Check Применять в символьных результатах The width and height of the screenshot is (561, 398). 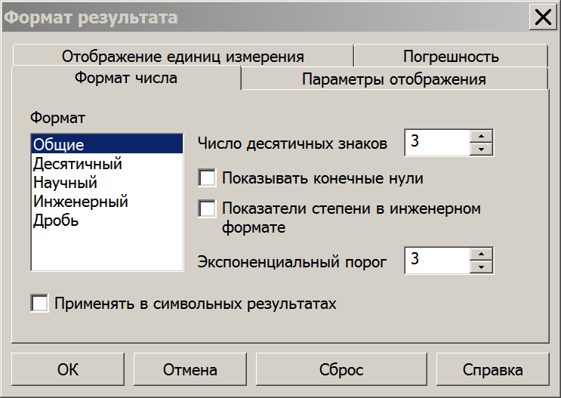[39, 304]
